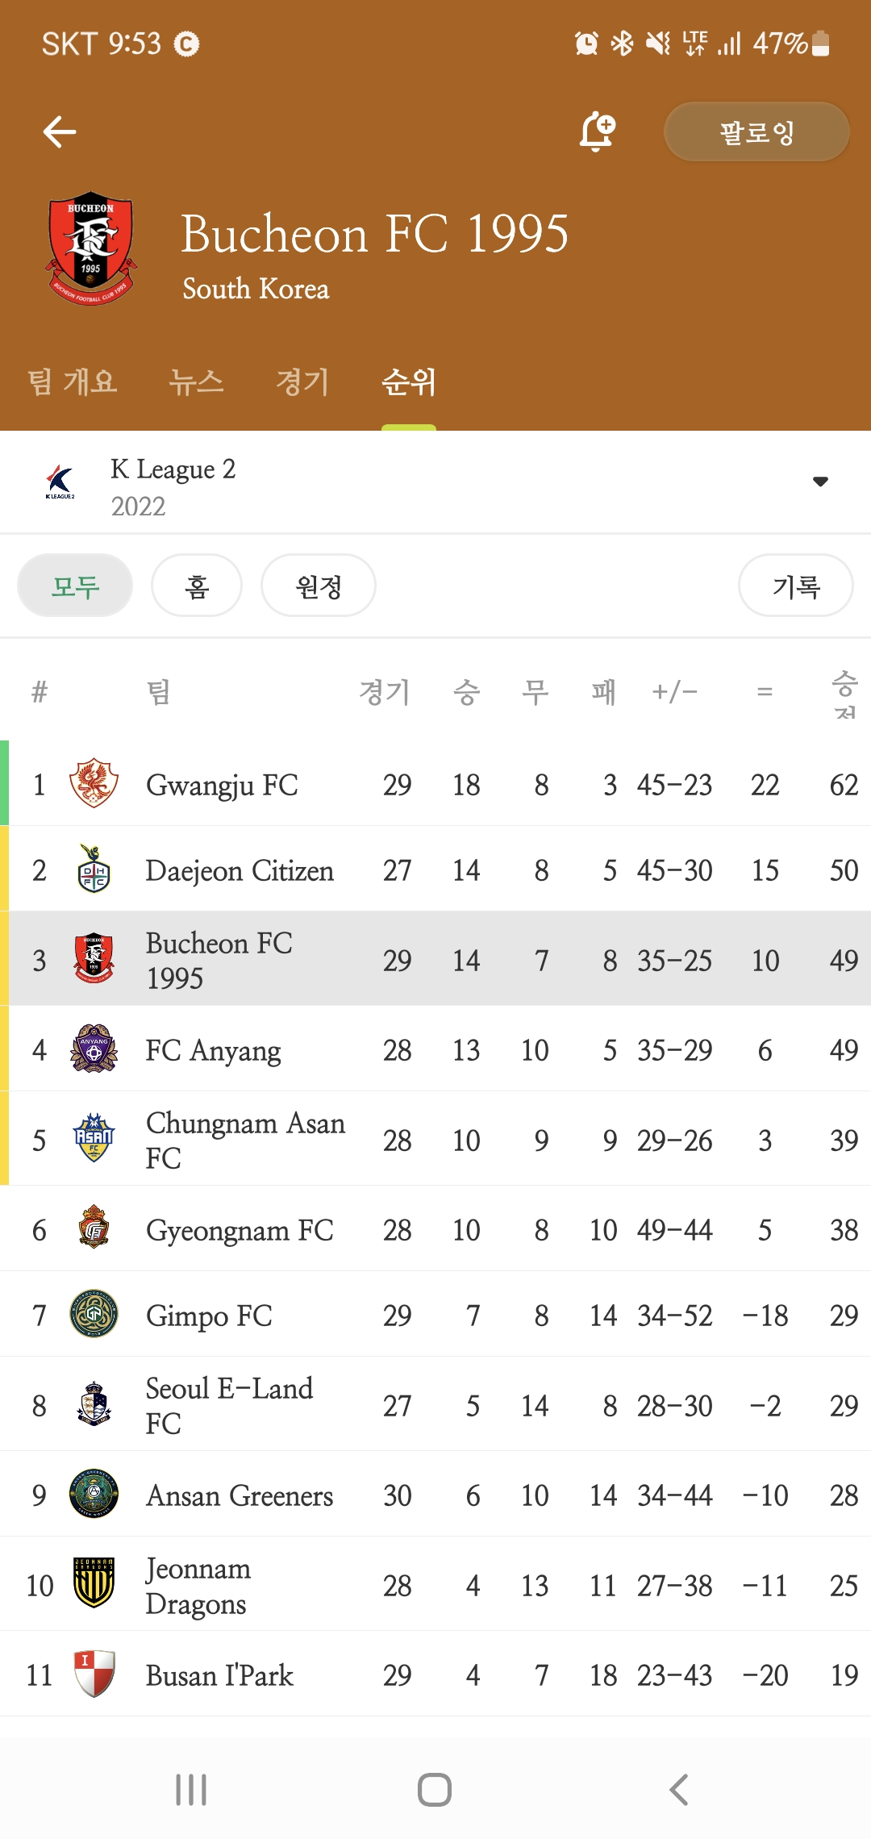This screenshot has height=1839, width=871.
Task: Select the 원정 (away) filter chip
Action: click(319, 586)
